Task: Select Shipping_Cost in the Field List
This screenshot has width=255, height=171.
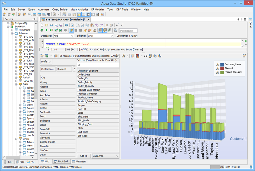Action: click(98, 124)
